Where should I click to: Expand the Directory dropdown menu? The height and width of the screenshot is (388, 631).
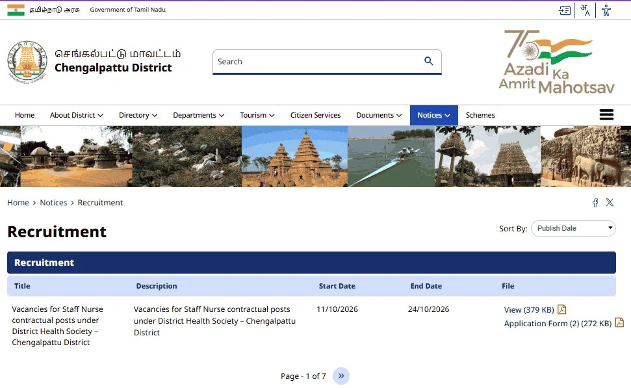[x=138, y=115]
